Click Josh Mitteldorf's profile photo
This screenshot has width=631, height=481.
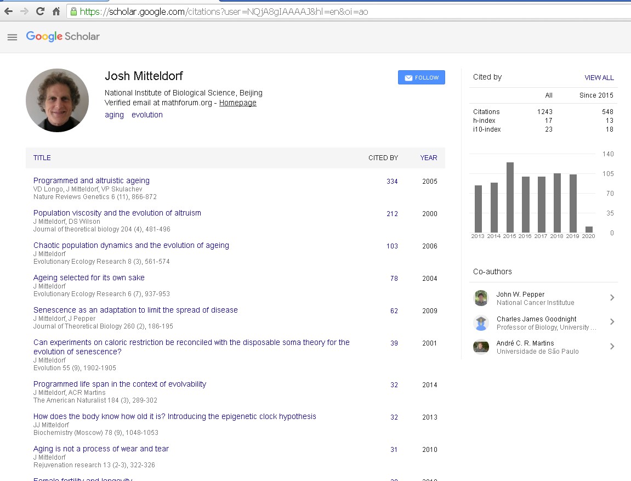pyautogui.click(x=57, y=100)
